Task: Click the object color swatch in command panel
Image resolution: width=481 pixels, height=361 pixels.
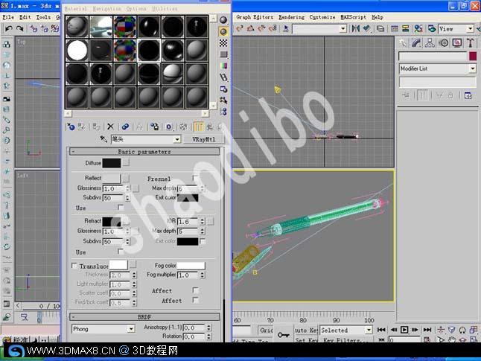Action: coord(473,56)
